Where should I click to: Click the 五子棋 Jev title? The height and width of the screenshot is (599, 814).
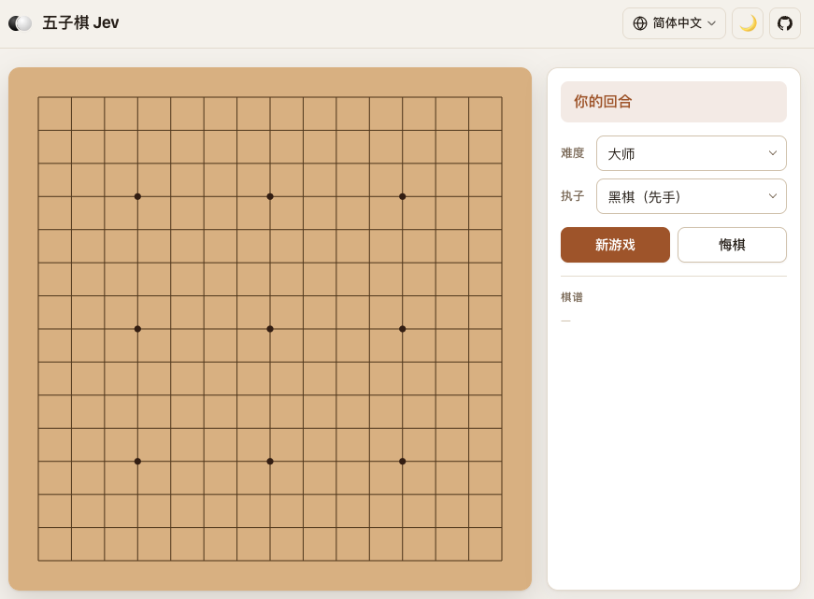pos(80,22)
